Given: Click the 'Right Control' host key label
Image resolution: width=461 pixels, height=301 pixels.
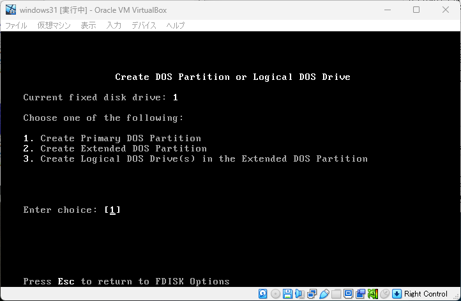Looking at the screenshot, I should pyautogui.click(x=425, y=293).
